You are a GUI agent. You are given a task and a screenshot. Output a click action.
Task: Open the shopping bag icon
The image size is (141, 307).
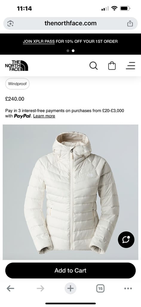[112, 66]
